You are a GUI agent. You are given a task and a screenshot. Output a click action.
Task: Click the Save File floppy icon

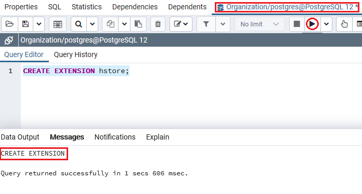click(x=25, y=24)
